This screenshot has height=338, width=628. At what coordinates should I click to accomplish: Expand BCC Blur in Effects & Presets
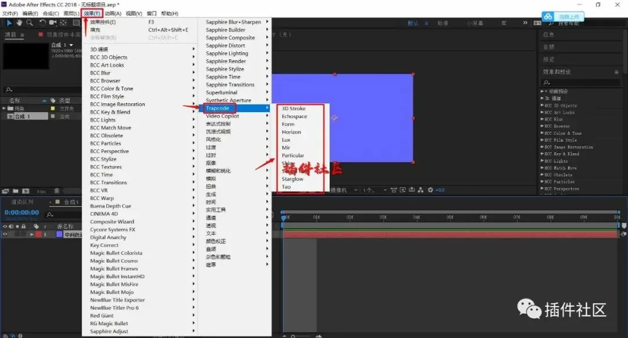542,119
